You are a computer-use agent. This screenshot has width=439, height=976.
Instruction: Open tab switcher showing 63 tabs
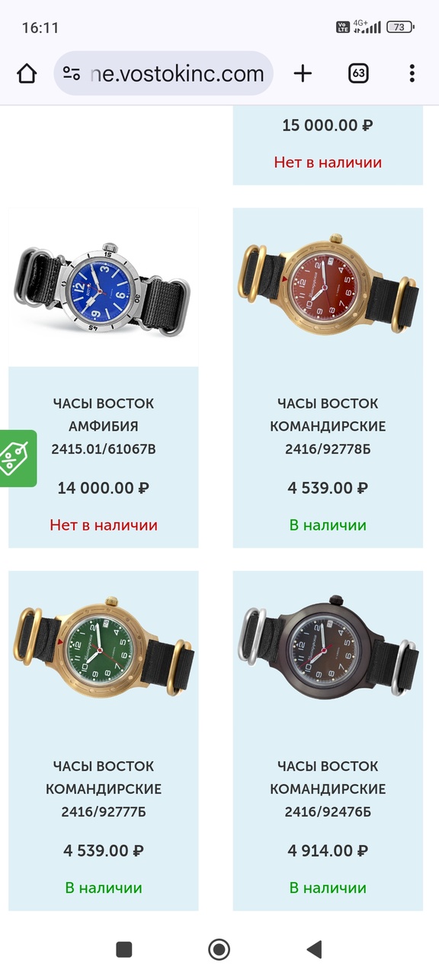coord(358,73)
